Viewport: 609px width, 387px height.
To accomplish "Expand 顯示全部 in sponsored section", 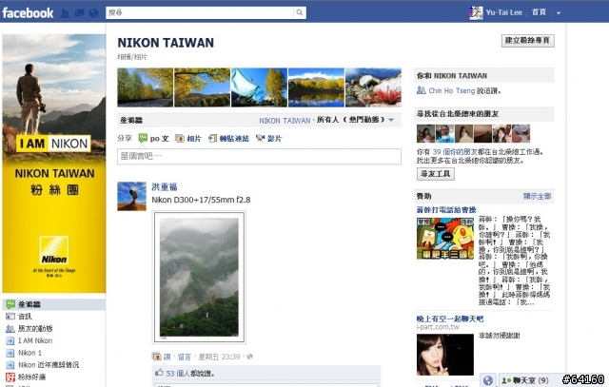I will pos(537,196).
